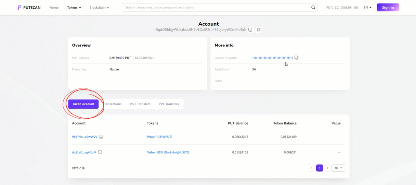Switch to the PPL Transfers tab
416x185 pixels.
169,104
